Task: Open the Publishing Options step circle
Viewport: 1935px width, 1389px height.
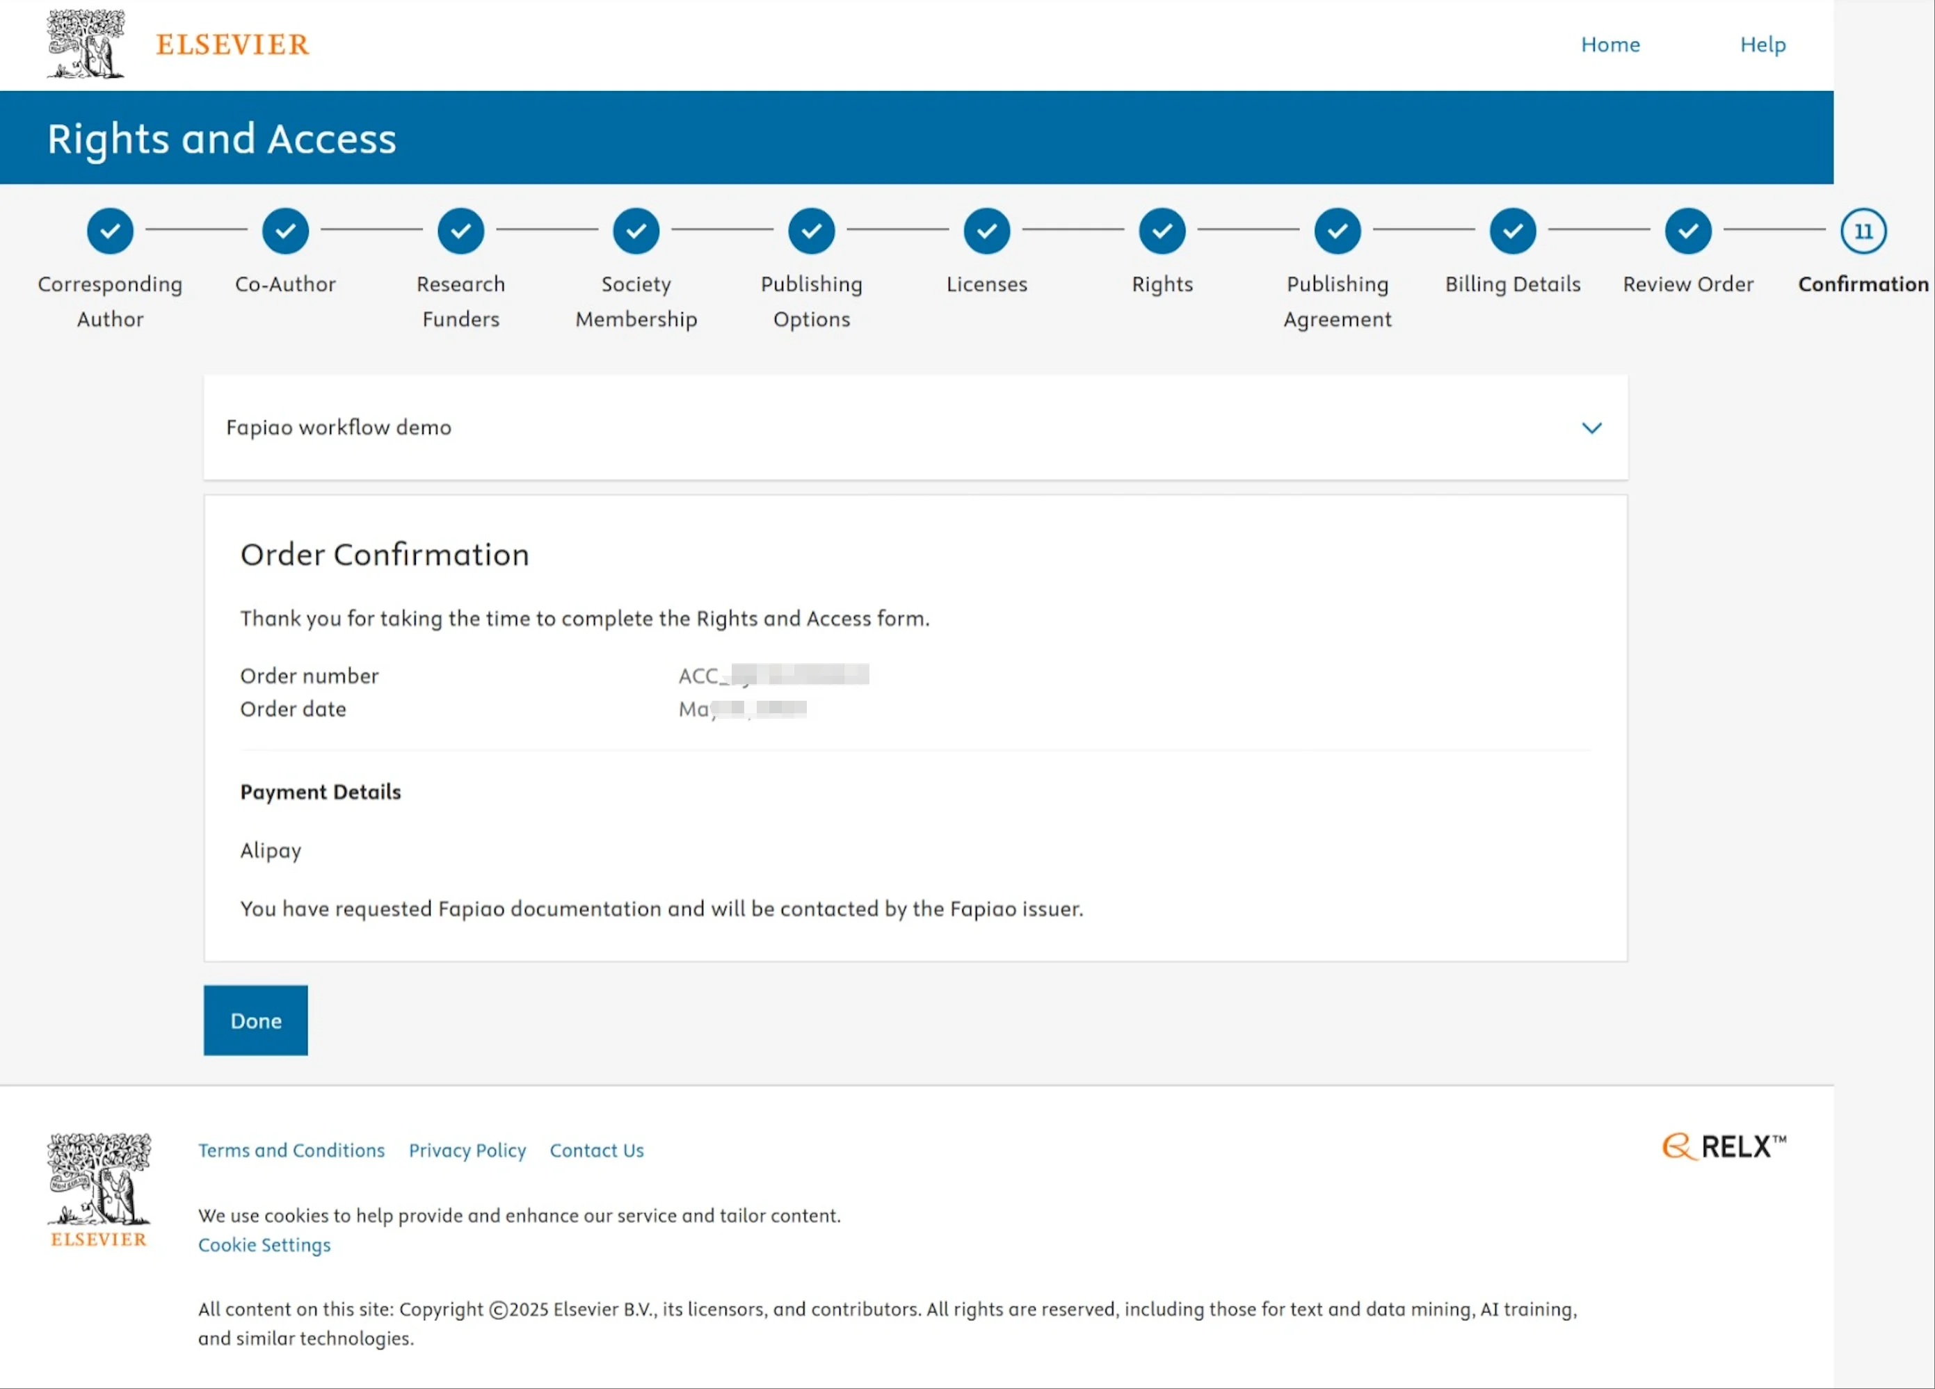Action: click(x=812, y=231)
